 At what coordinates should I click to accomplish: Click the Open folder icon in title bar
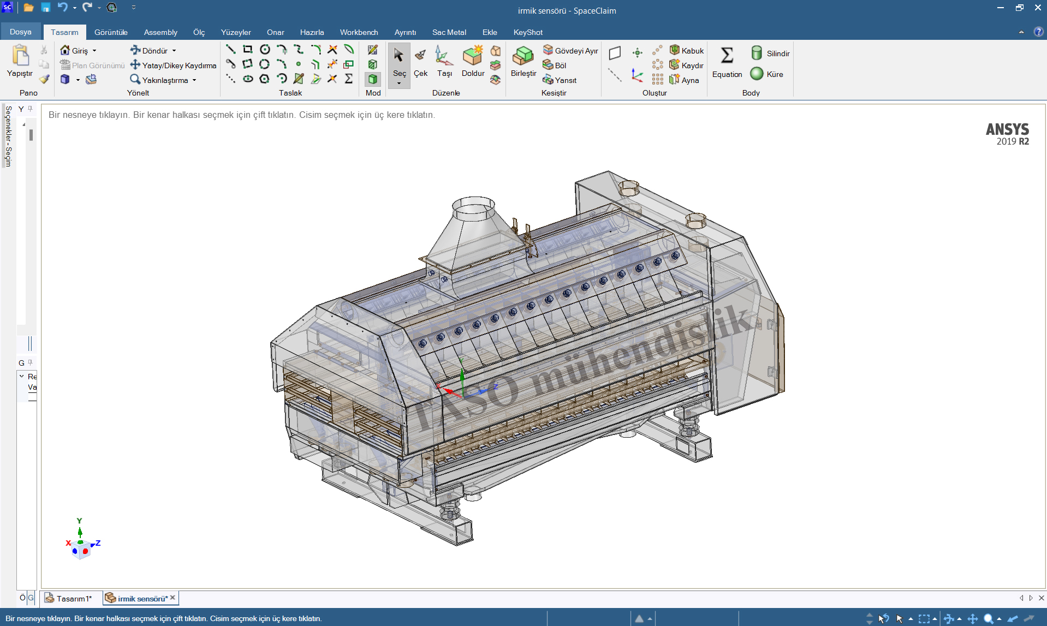pyautogui.click(x=29, y=8)
